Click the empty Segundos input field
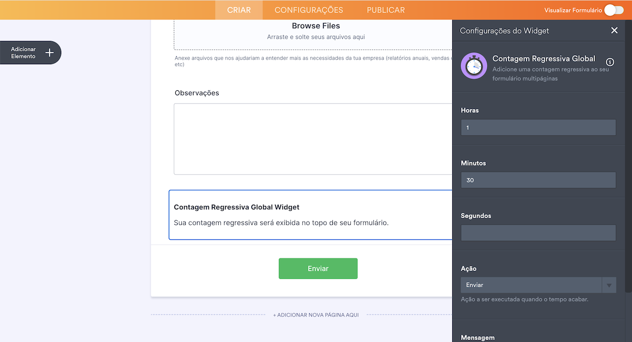The image size is (632, 342). (x=538, y=233)
